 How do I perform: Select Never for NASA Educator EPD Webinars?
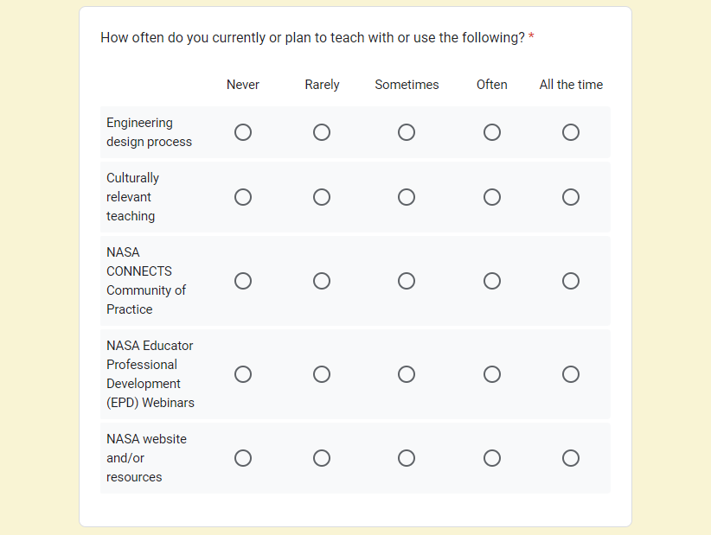243,374
